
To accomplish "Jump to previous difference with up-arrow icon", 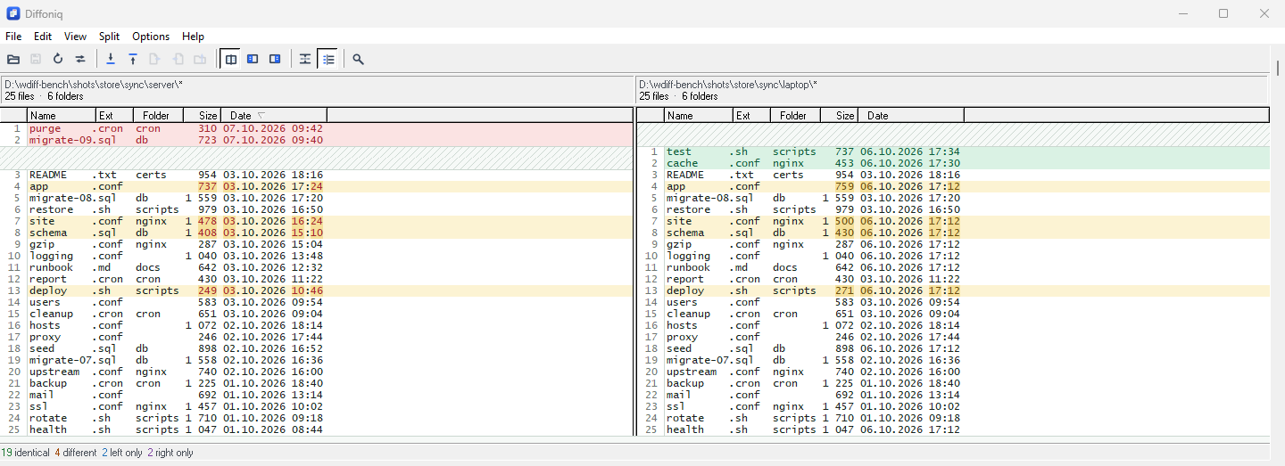I will (133, 59).
